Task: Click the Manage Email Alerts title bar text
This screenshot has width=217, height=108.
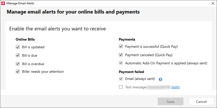Action: [x=20, y=3]
